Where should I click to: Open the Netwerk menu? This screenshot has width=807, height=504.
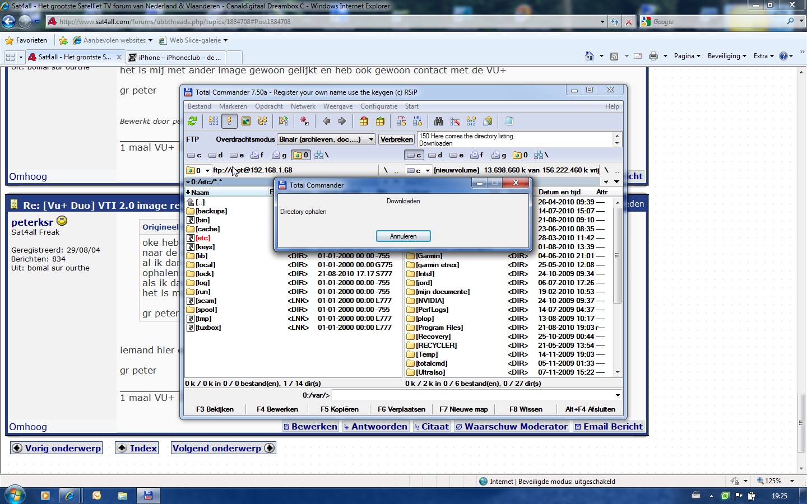pos(303,106)
